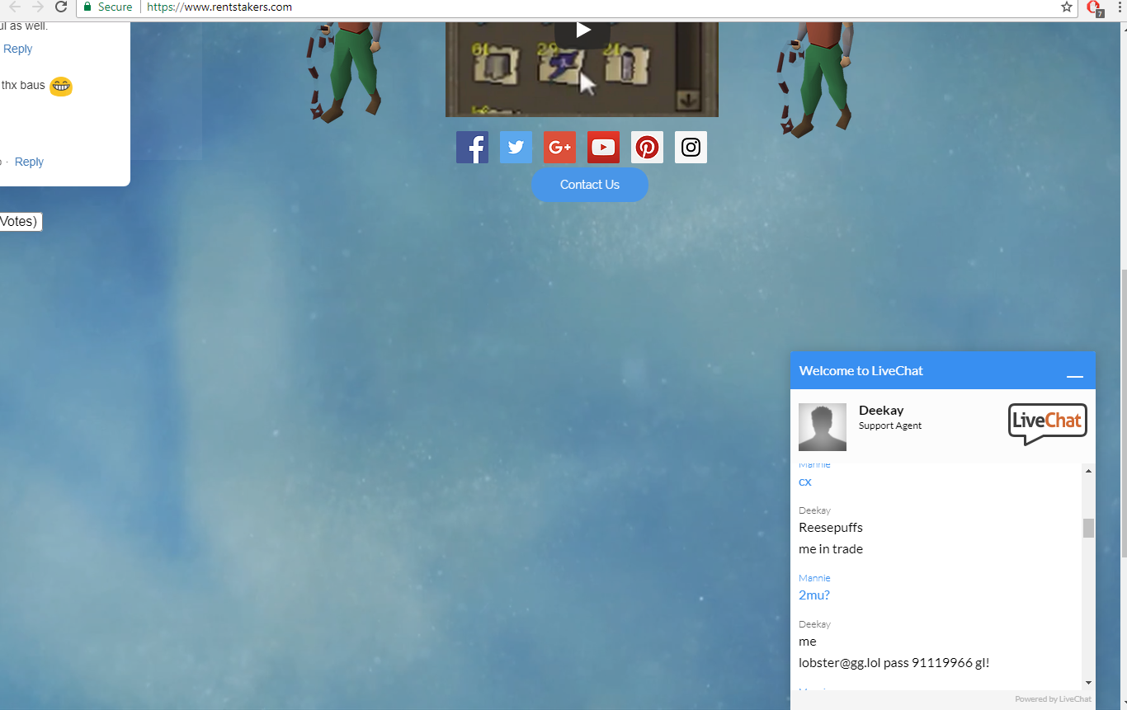This screenshot has height=710, width=1127.
Task: Minimize the LiveChat window
Action: click(1074, 376)
